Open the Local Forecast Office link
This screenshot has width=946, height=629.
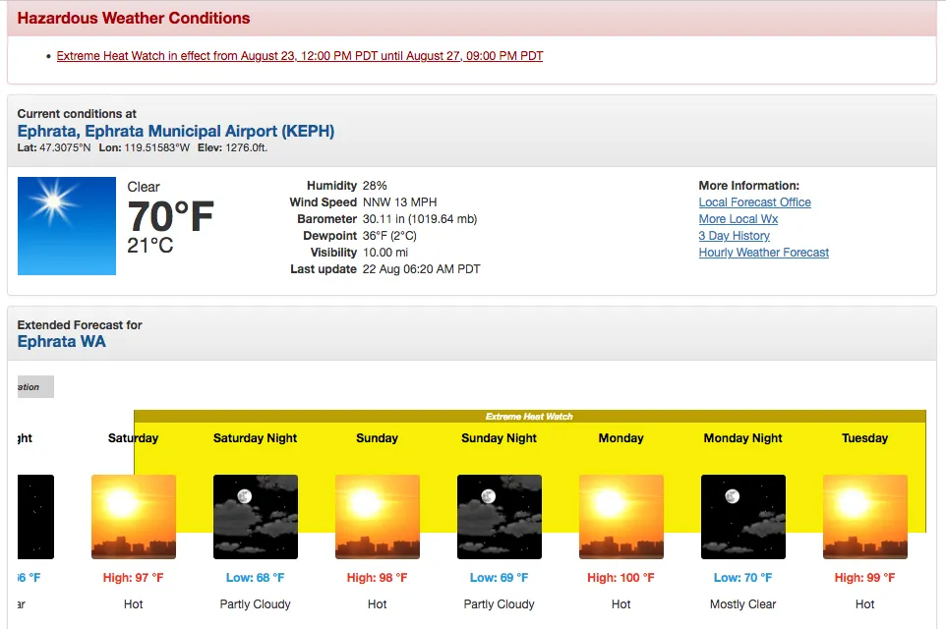(754, 202)
